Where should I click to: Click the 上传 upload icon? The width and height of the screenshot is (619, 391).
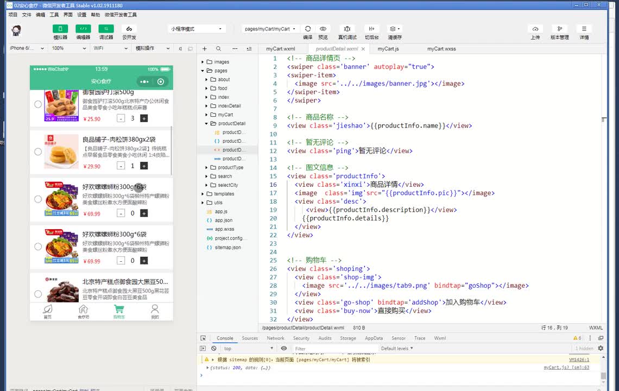[x=535, y=29]
